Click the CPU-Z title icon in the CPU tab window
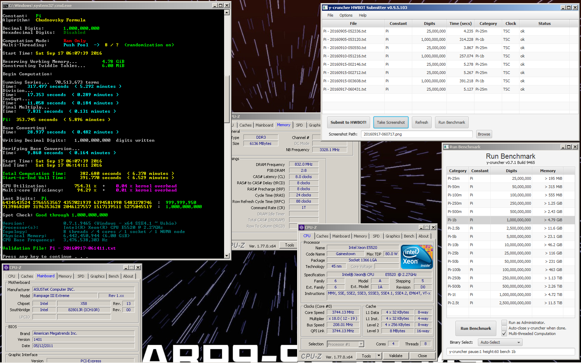This screenshot has width=581, height=363. tap(301, 227)
